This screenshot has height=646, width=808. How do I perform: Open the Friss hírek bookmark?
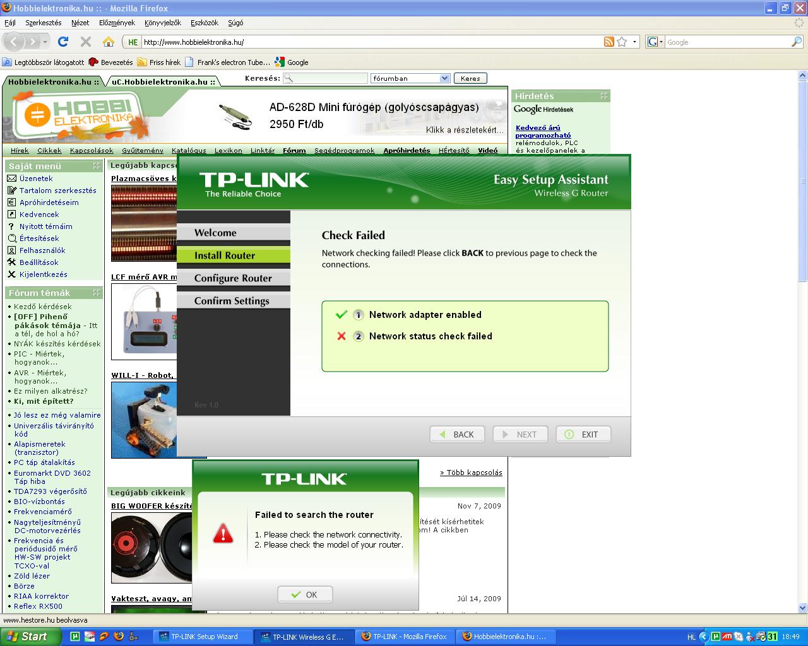(x=159, y=62)
